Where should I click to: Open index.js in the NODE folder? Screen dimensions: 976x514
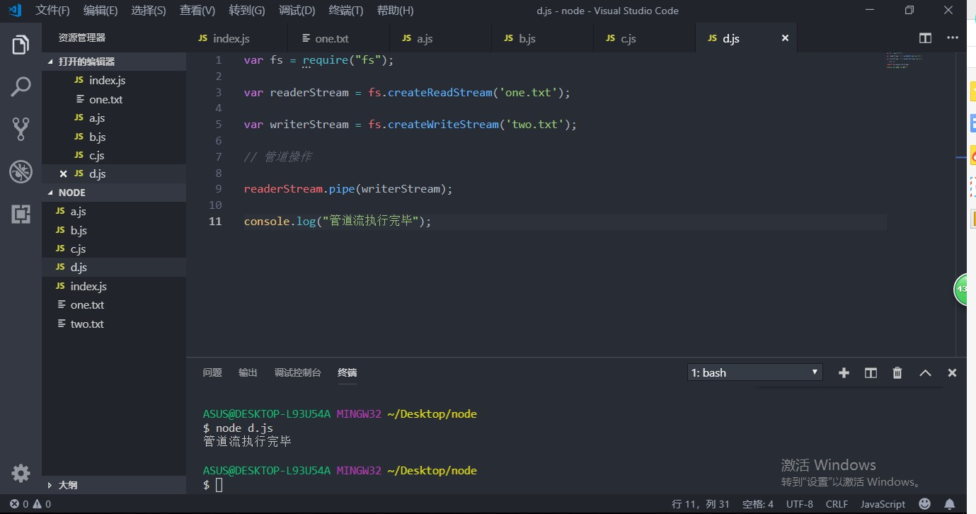click(x=114, y=286)
